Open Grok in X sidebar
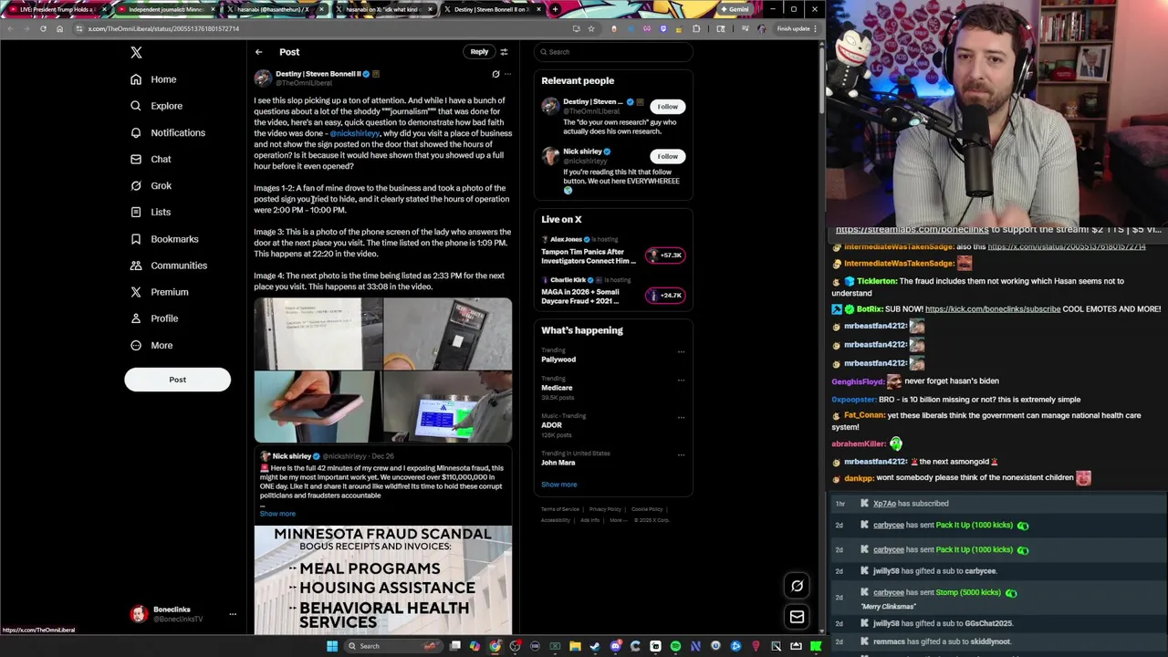Image resolution: width=1168 pixels, height=657 pixels. point(151,185)
